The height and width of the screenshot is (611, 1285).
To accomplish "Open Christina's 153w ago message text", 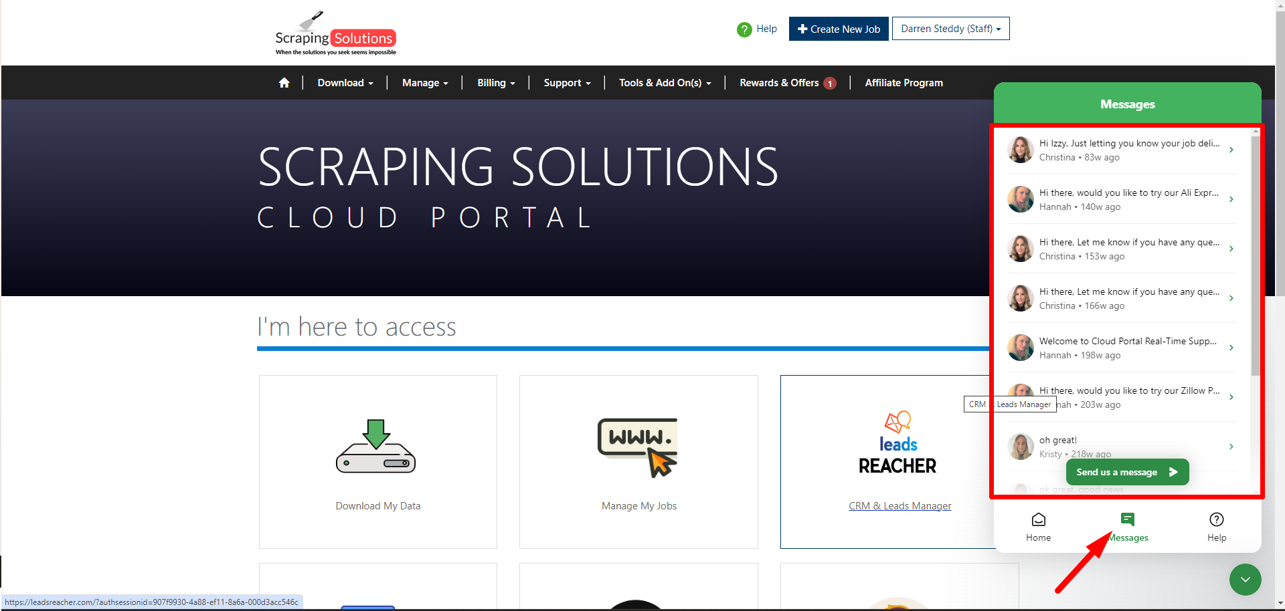I will point(1129,242).
